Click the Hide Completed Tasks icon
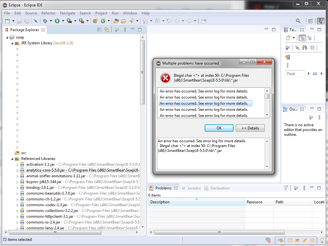Image resolution: width=328 pixels, height=246 pixels. pos(297,48)
